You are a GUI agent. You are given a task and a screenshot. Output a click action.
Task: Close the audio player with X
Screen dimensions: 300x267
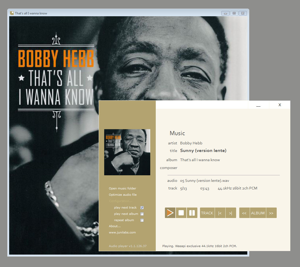tap(280, 105)
